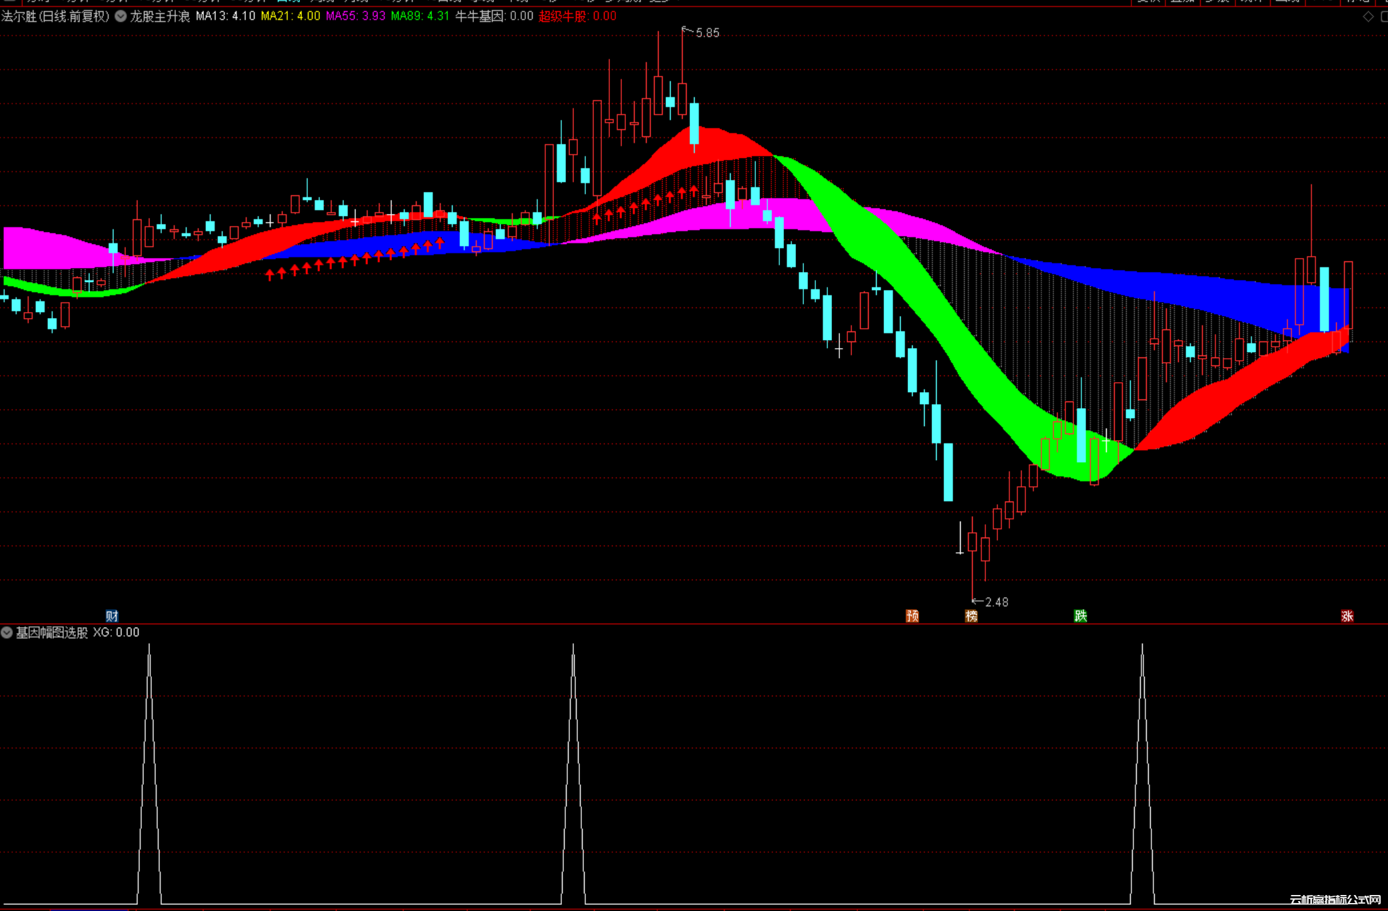Expand the 基因幅图选股 indicator dropdown
The image size is (1388, 911).
[7, 632]
